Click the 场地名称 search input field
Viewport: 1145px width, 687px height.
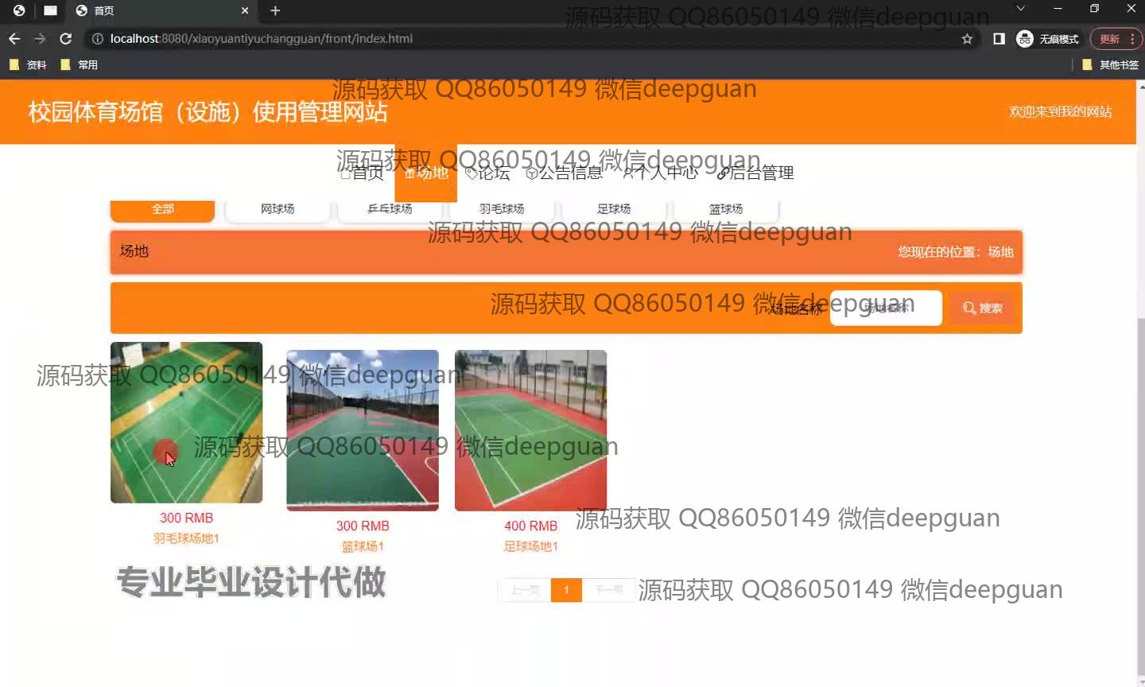click(x=885, y=309)
